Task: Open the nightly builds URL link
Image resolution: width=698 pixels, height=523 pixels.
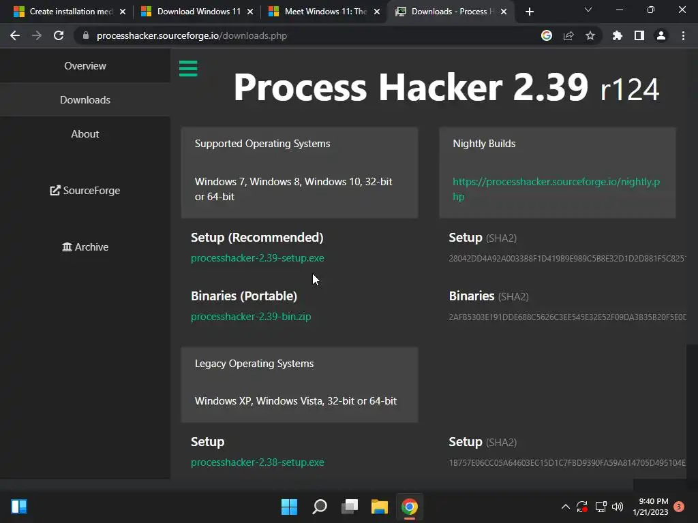Action: click(556, 189)
